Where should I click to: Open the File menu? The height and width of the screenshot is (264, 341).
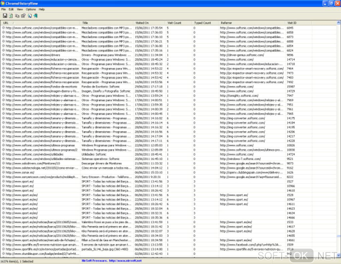pyautogui.click(x=3, y=9)
